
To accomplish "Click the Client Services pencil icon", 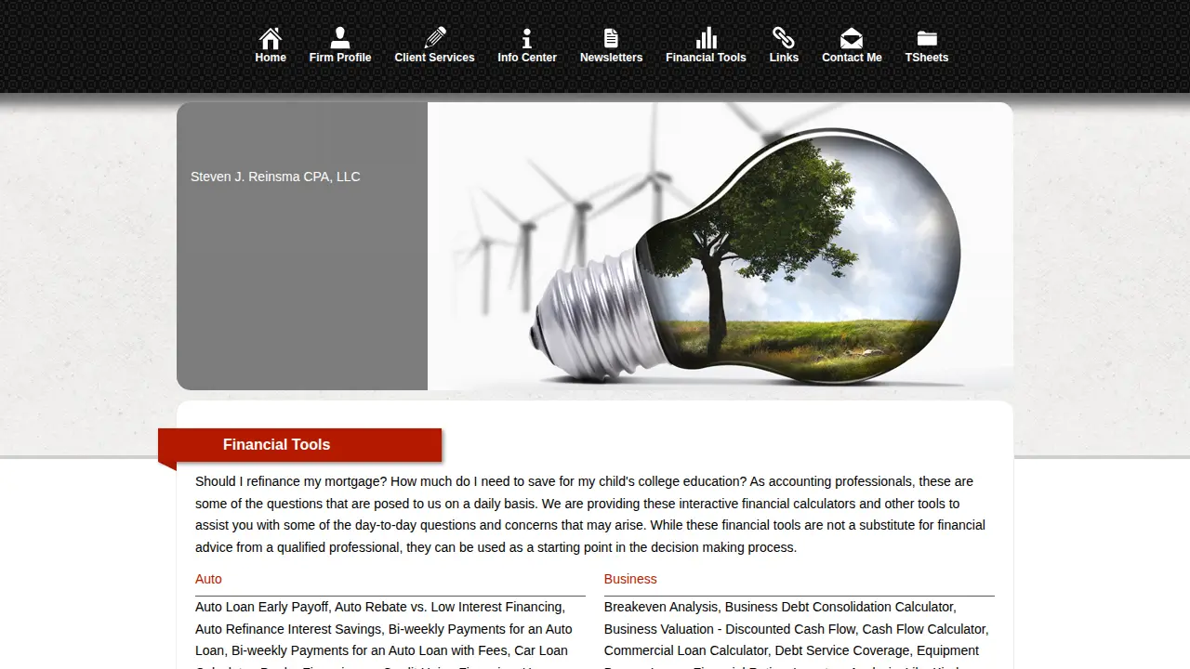I will [434, 38].
